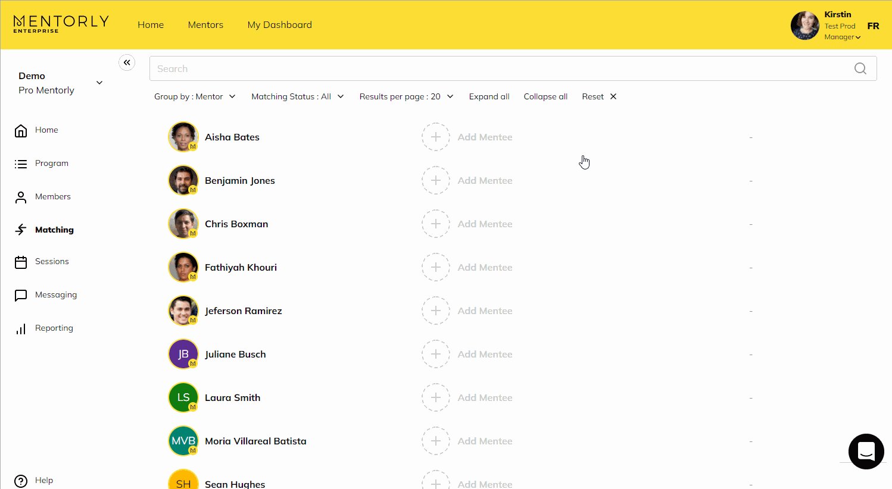Click the Help question mark icon

[x=21, y=481]
